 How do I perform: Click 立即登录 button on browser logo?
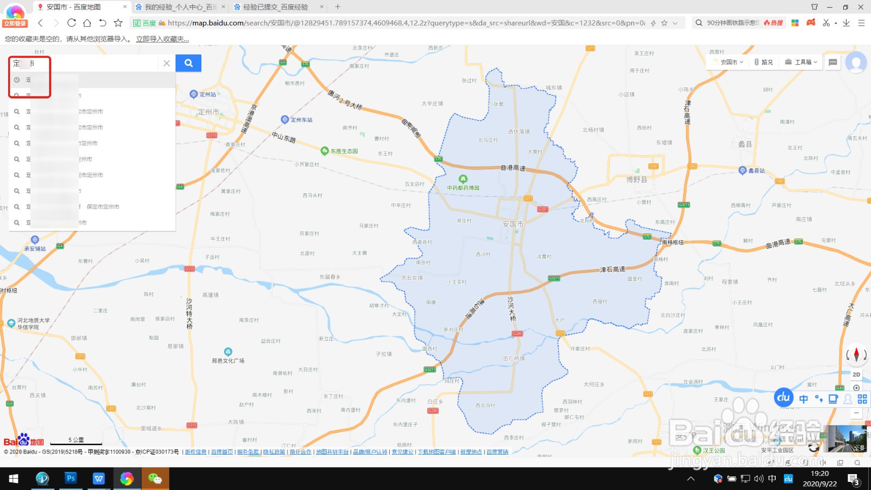[x=15, y=23]
